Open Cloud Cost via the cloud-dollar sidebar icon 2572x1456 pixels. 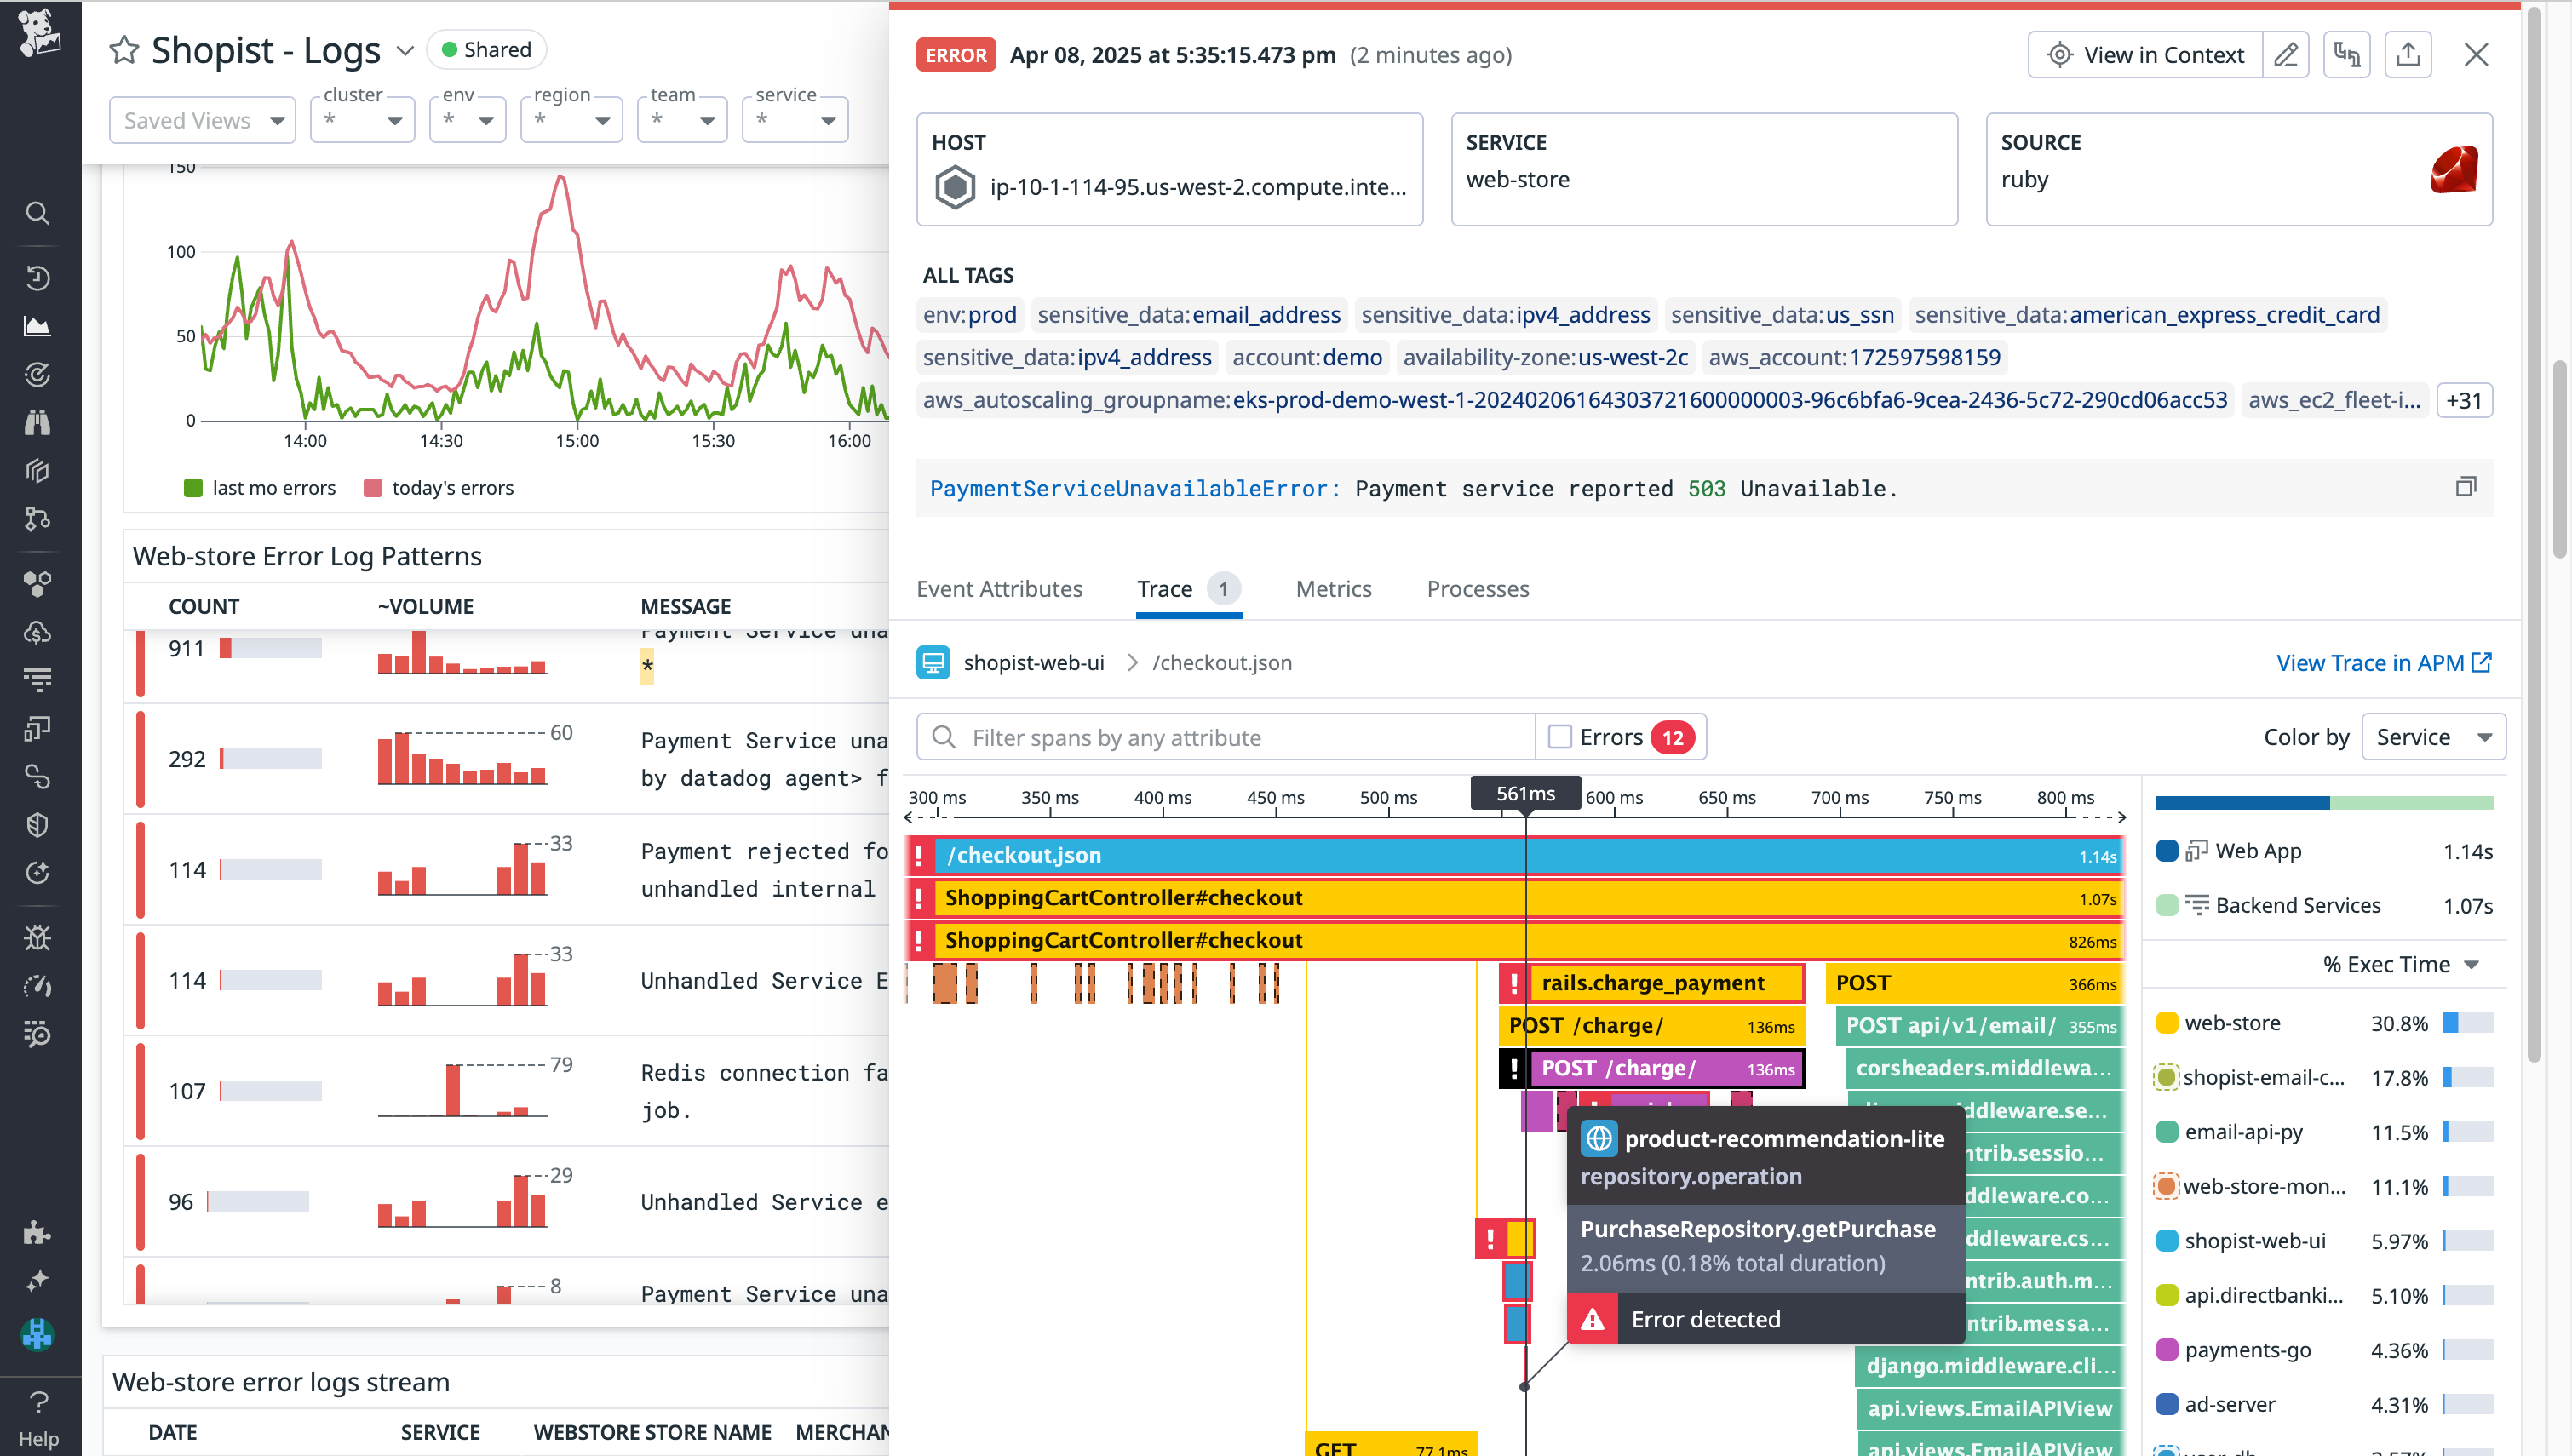click(x=38, y=632)
